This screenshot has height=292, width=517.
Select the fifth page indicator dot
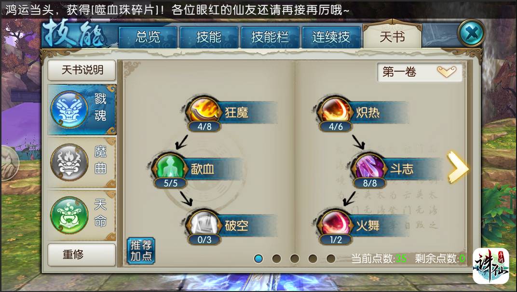click(331, 259)
